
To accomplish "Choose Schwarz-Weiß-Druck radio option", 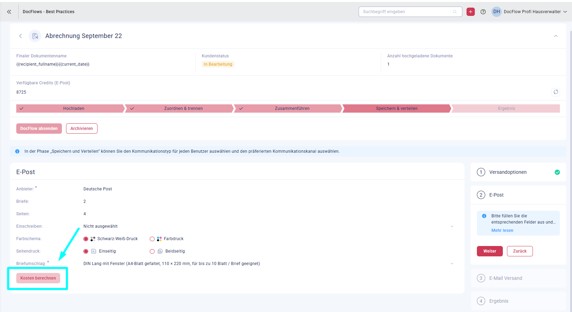I will pyautogui.click(x=86, y=239).
